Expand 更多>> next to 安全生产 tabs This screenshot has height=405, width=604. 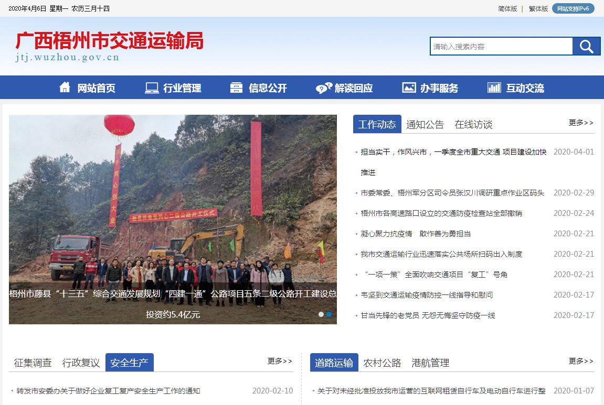(280, 361)
